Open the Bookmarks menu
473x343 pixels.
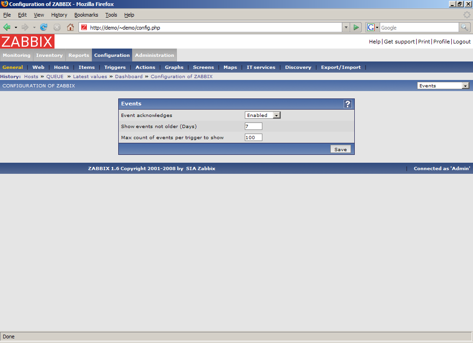(x=86, y=15)
